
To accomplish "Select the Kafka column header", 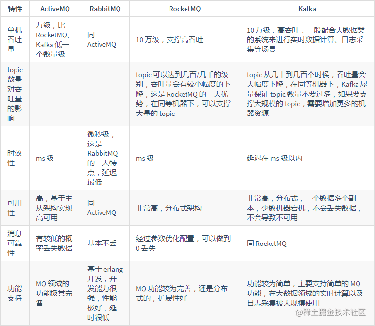I will pyautogui.click(x=307, y=9).
